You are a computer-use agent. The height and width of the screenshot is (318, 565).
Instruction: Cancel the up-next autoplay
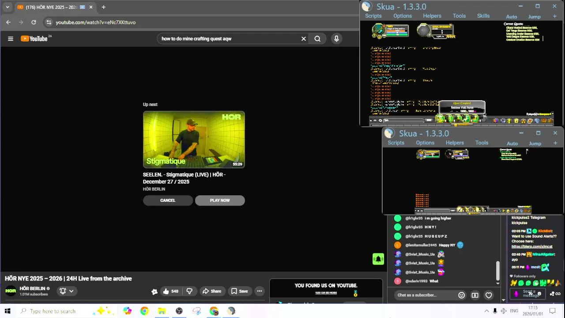pyautogui.click(x=168, y=201)
